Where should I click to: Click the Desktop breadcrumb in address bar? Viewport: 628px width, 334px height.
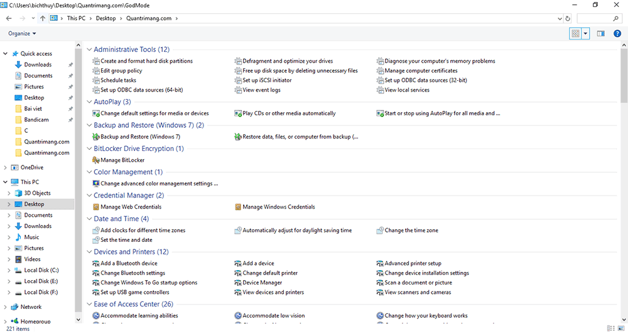(106, 18)
